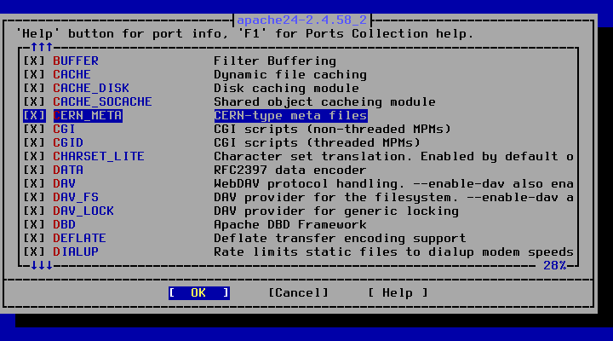Disable the CHARSET_LITE checkbox
The height and width of the screenshot is (341, 613).
pyautogui.click(x=34, y=157)
